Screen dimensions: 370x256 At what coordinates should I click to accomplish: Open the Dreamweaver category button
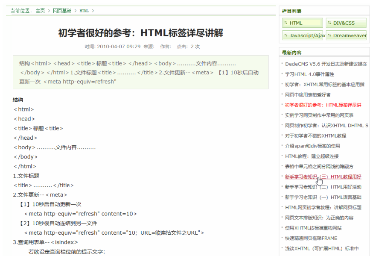click(x=346, y=35)
